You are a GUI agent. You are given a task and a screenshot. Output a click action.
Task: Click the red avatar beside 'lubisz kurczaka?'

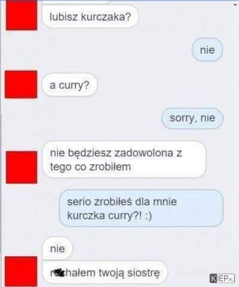[x=22, y=15]
